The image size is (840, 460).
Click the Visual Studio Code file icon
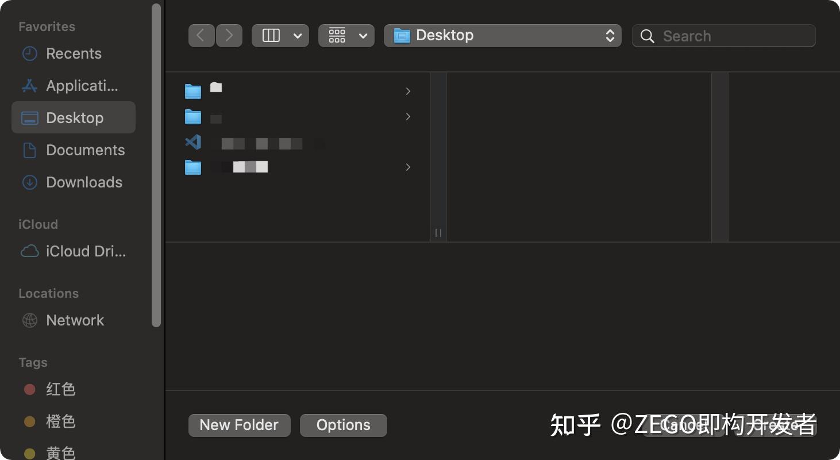[193, 142]
